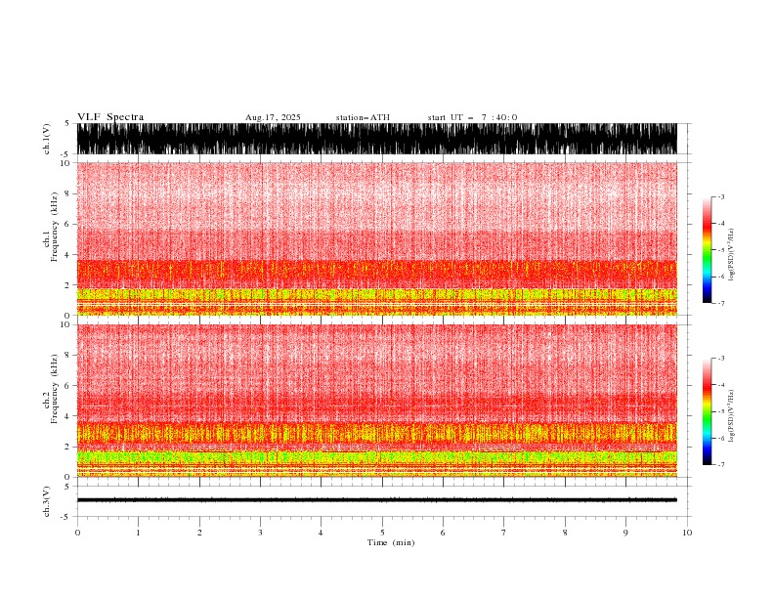Click the ch.1 black voltage waveform panel

click(x=377, y=139)
